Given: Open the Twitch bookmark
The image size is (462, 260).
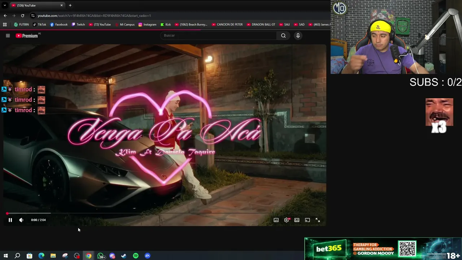Looking at the screenshot, I should coord(78,25).
